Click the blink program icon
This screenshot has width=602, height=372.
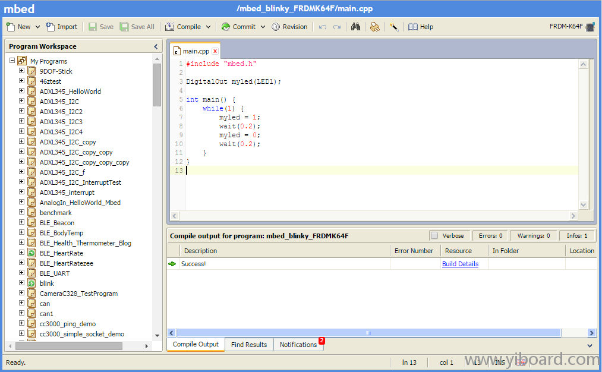pos(31,283)
